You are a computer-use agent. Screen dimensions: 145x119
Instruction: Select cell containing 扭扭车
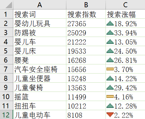[x=39, y=105]
